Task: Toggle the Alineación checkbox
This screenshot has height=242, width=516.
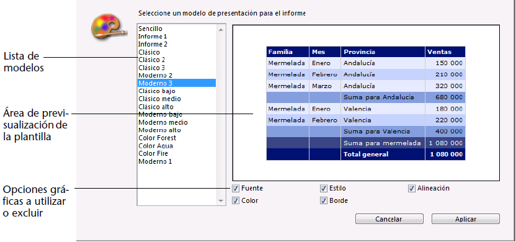Action: 411,189
